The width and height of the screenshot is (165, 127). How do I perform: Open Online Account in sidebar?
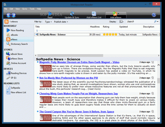tap(16, 63)
